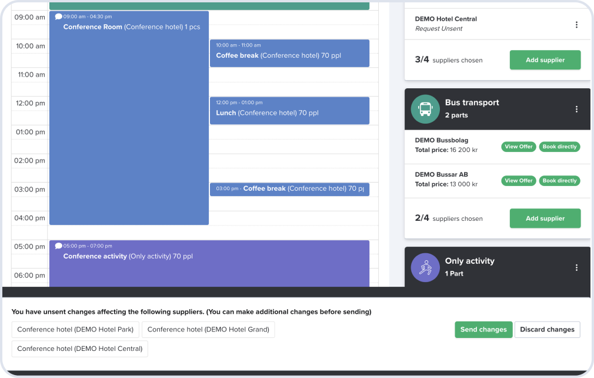View Offer from DEMO Bussbolag
Image resolution: width=594 pixels, height=378 pixels.
pos(518,147)
